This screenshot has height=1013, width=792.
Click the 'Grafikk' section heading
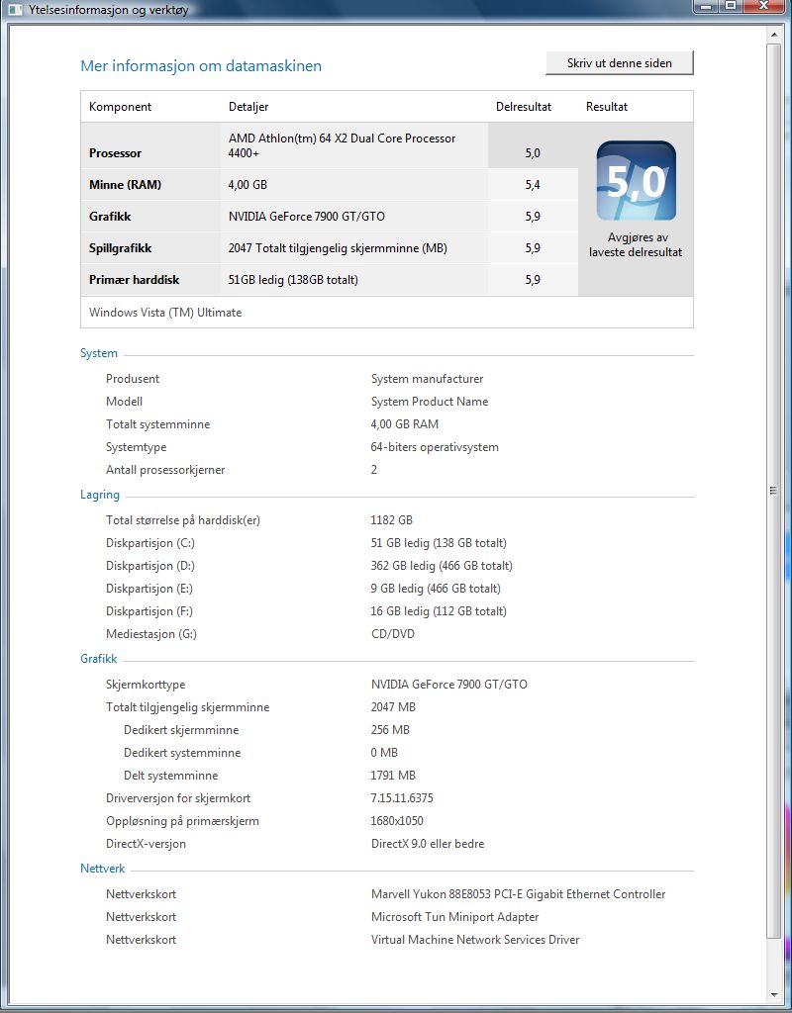pos(99,658)
